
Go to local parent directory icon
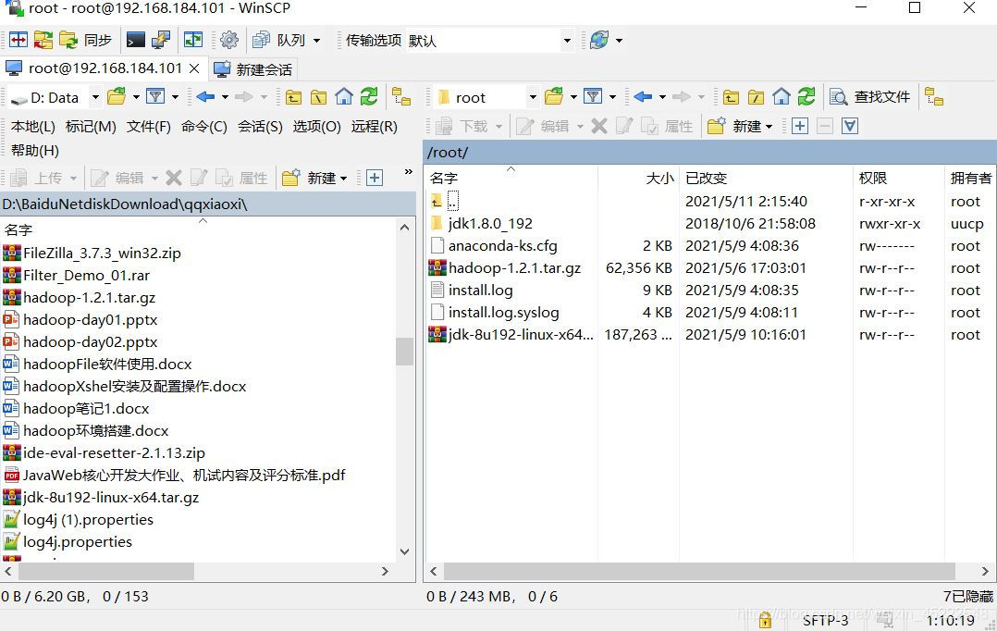(293, 96)
